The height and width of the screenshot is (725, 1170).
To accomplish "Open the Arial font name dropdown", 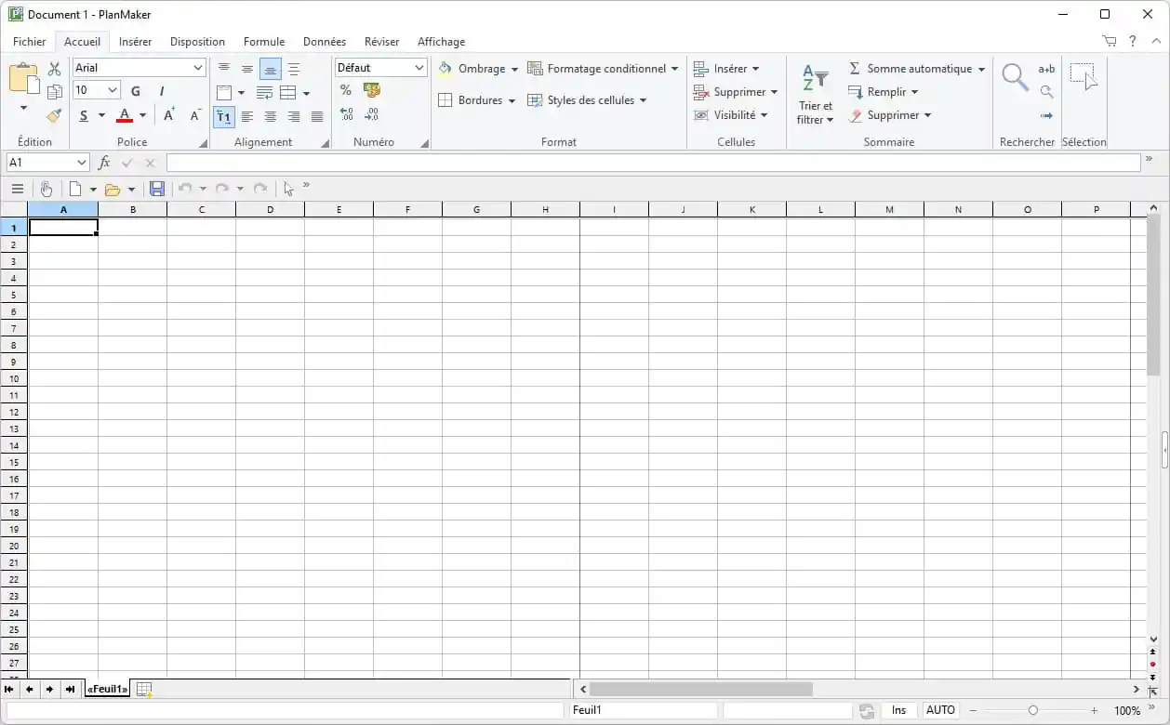I will point(198,68).
